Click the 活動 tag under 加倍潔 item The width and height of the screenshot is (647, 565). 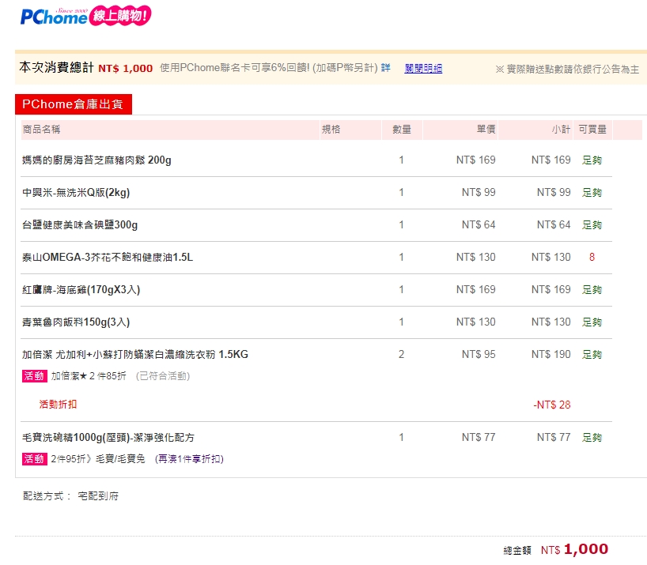click(34, 376)
